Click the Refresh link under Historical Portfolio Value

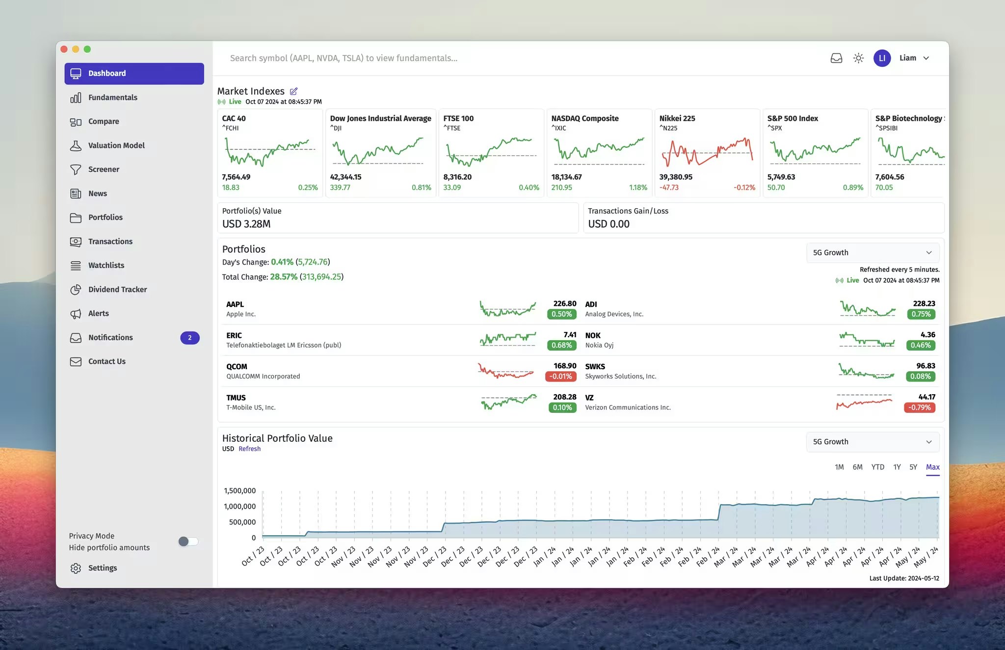click(x=249, y=449)
